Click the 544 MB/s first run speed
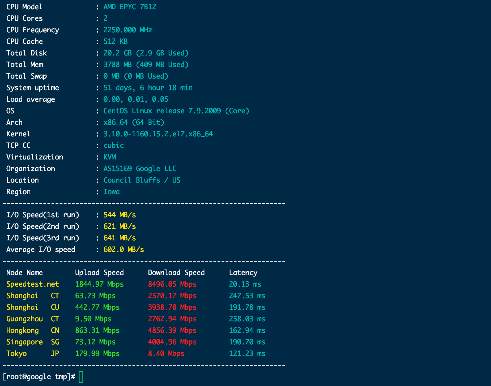 coord(119,215)
